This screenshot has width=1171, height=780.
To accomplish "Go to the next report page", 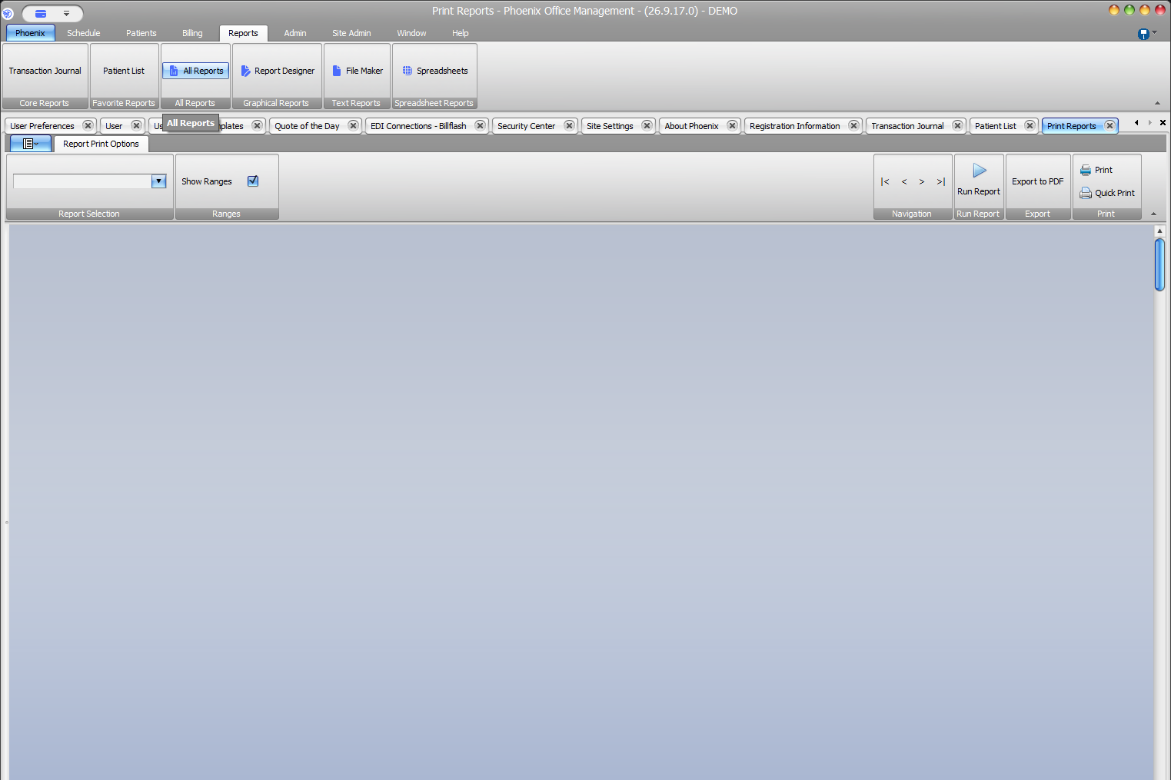I will point(922,182).
